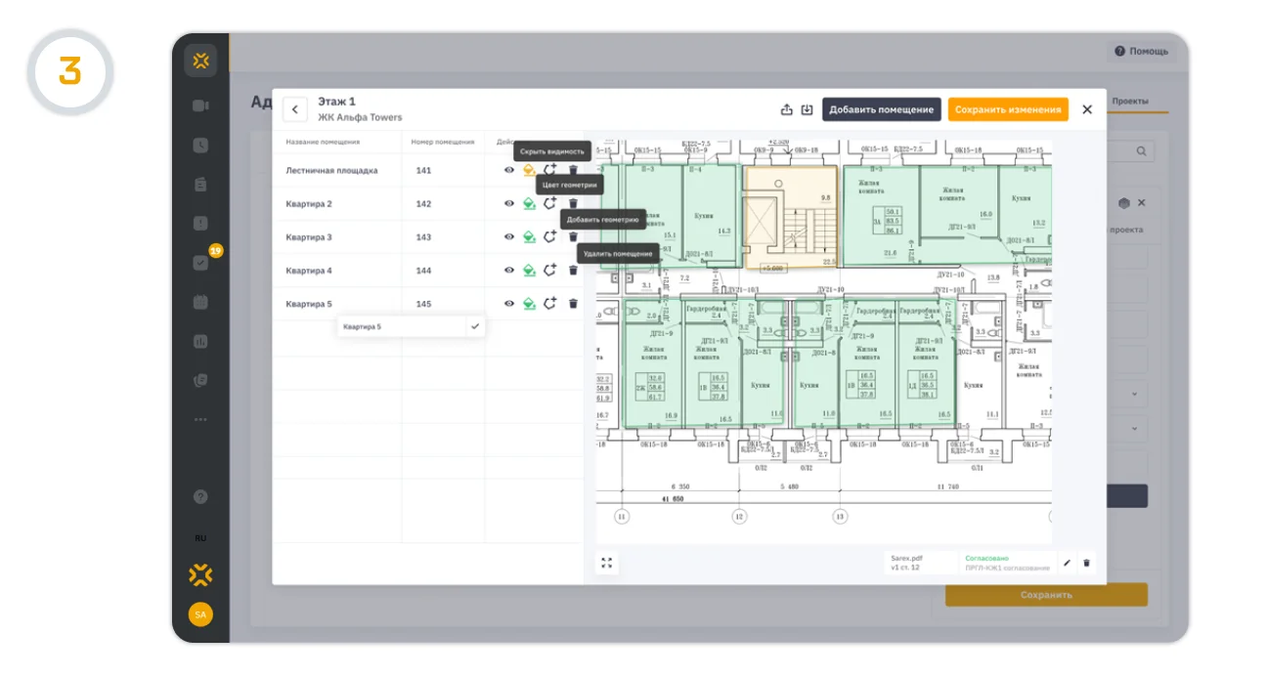Toggle fullscreen view of the floor plan
This screenshot has height=676, width=1267.
click(606, 563)
